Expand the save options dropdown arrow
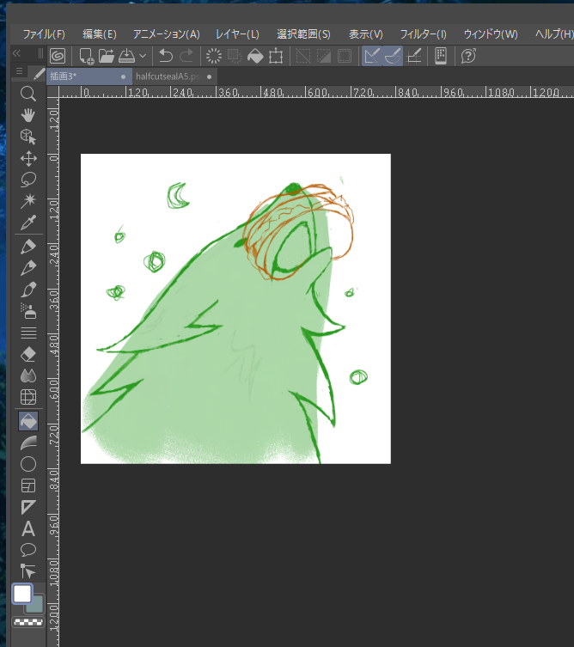 [143, 56]
